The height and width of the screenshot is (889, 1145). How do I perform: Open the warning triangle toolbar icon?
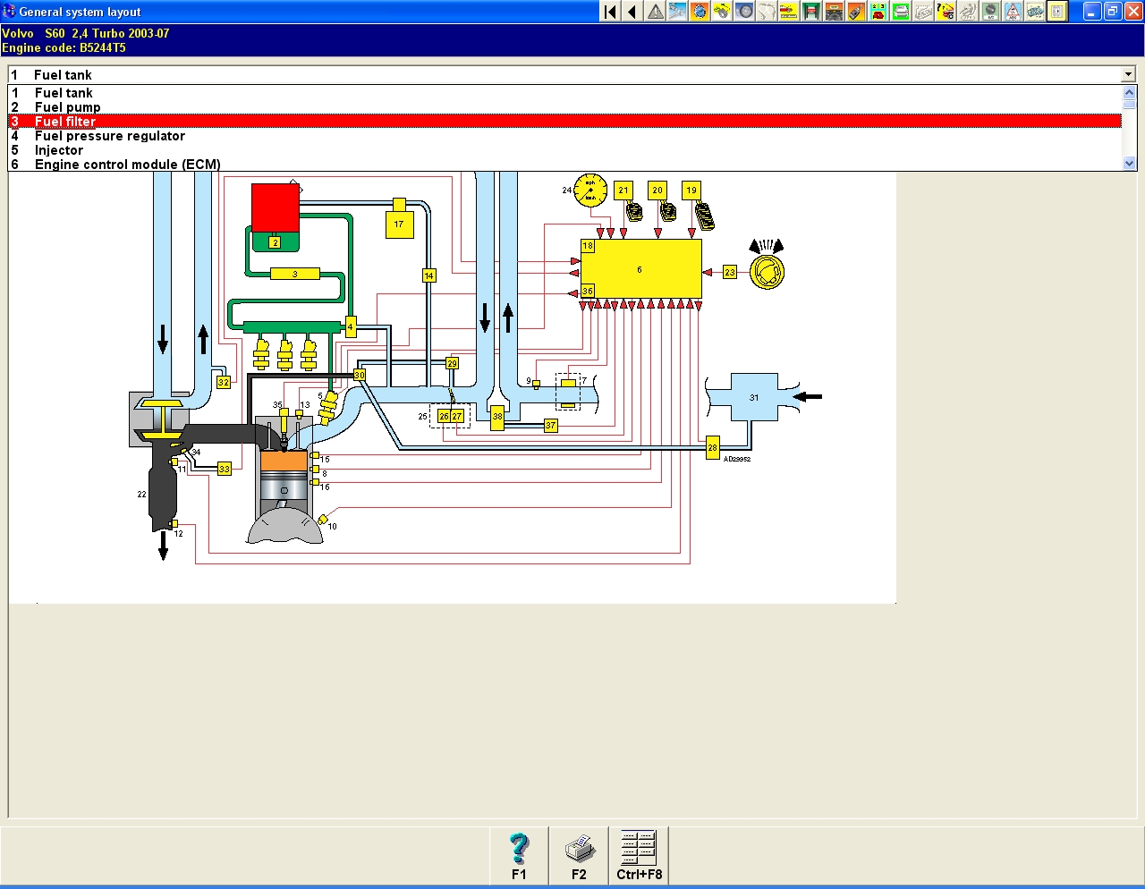tap(655, 12)
